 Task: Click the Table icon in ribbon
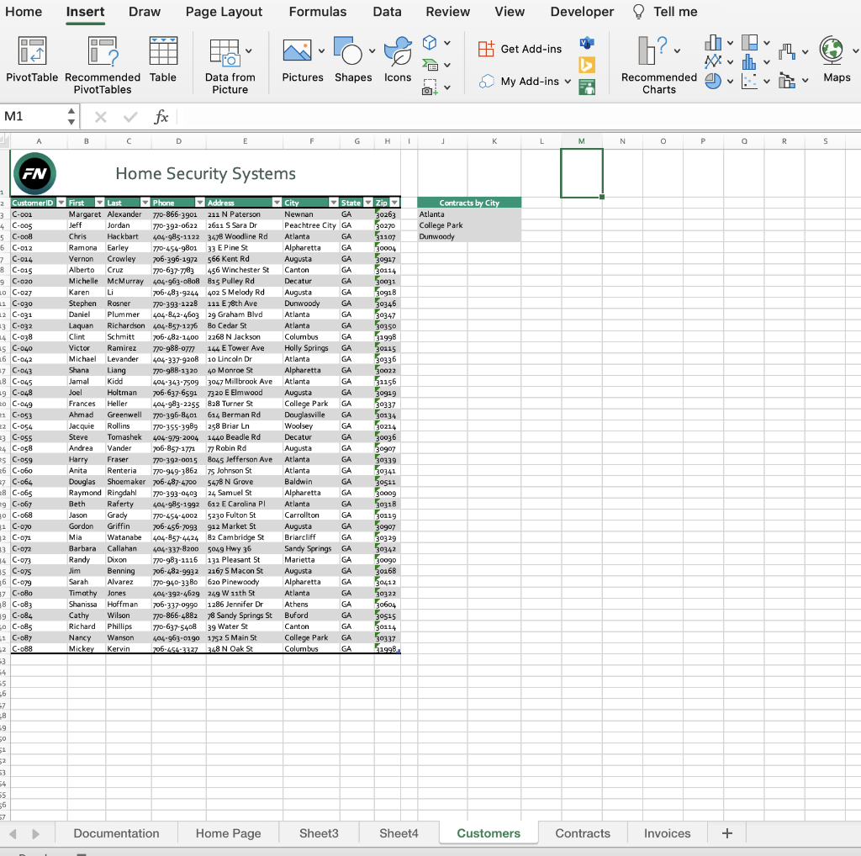click(163, 60)
